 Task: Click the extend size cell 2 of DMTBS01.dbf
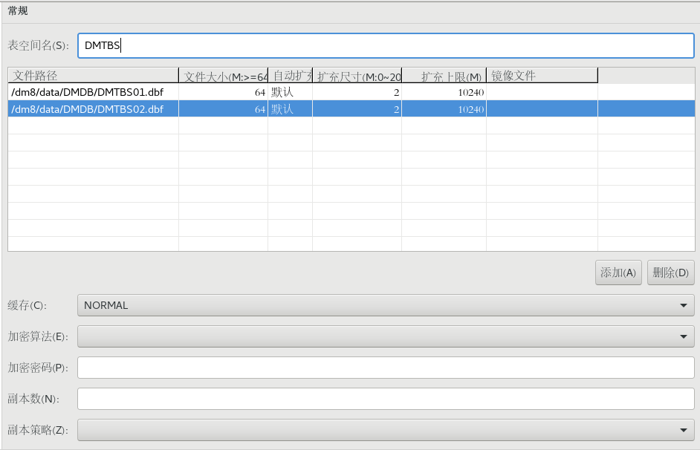357,92
